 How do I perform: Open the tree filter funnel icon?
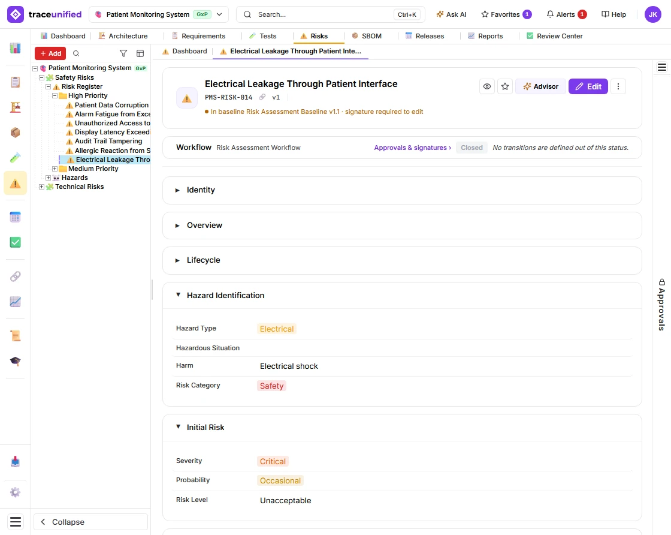coord(123,53)
